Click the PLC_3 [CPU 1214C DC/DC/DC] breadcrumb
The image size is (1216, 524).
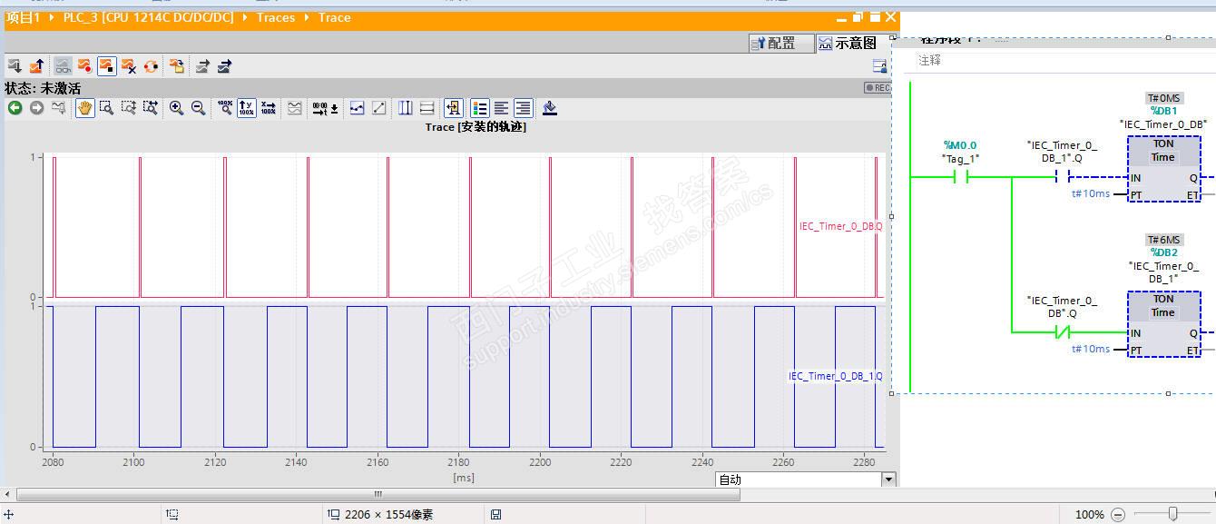[x=148, y=17]
